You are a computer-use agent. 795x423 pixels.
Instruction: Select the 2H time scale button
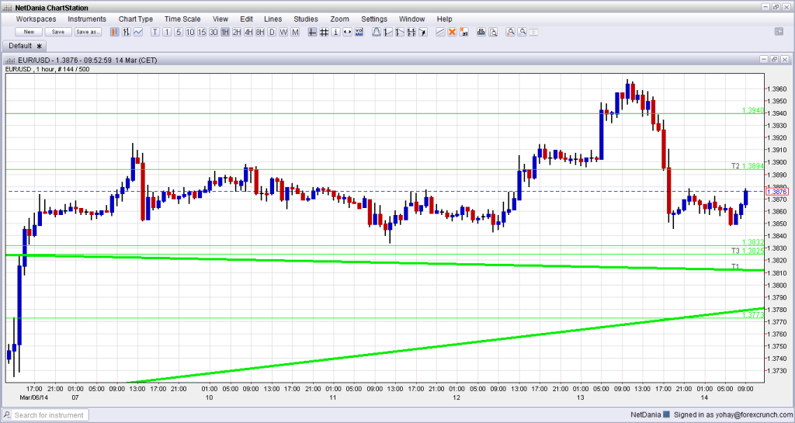pyautogui.click(x=237, y=32)
